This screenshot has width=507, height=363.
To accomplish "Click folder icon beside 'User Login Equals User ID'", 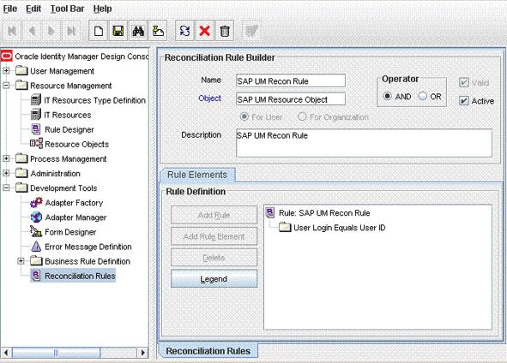I will click(x=285, y=227).
